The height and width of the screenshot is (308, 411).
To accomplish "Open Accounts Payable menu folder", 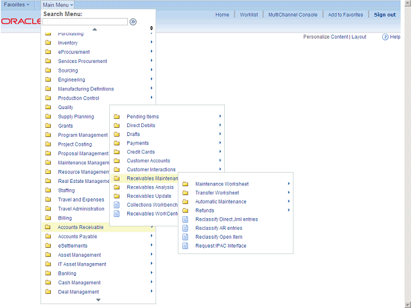I will tap(77, 236).
